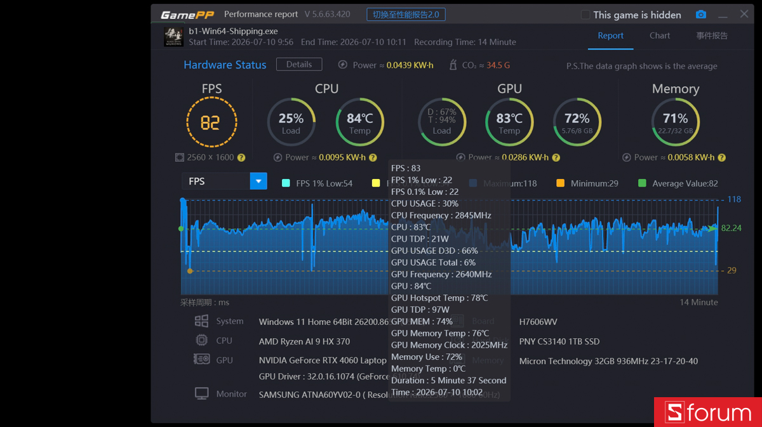Click the 'PNY CS3140 1TB SSD' text

(x=559, y=341)
